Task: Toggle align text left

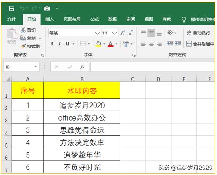Action: 144,44
